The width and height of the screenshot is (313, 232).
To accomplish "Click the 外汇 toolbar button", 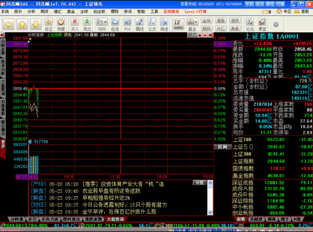I will tap(221, 28).
